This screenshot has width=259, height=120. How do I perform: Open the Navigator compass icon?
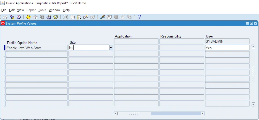(x=18, y=17)
